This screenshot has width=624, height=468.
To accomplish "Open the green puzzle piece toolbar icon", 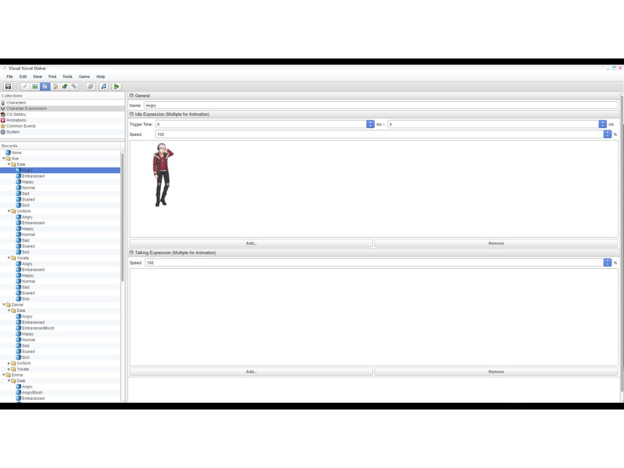I will click(65, 87).
